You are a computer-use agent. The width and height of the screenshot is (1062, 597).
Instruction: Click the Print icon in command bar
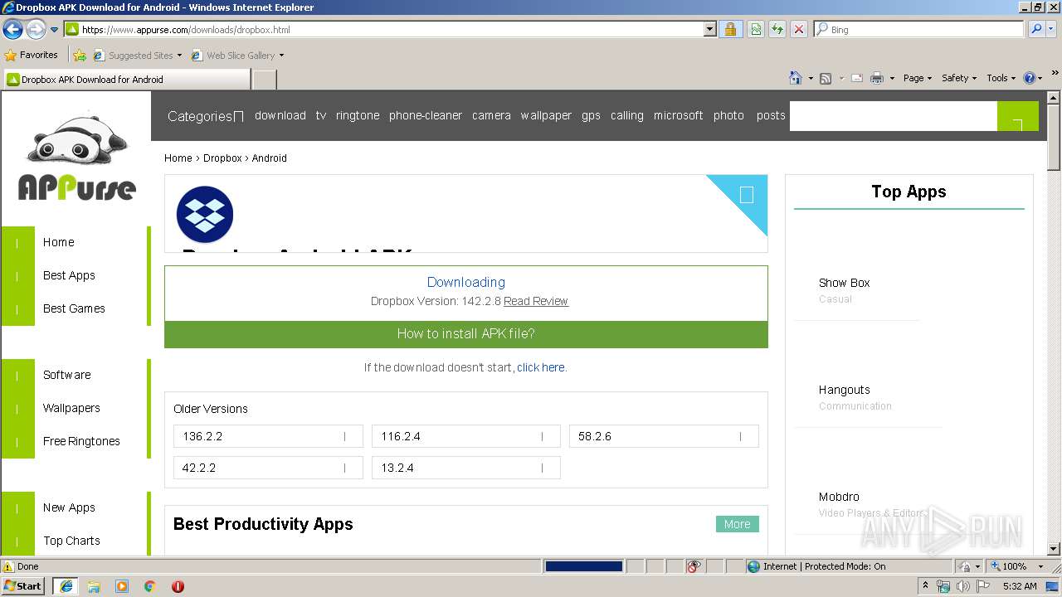coord(877,78)
